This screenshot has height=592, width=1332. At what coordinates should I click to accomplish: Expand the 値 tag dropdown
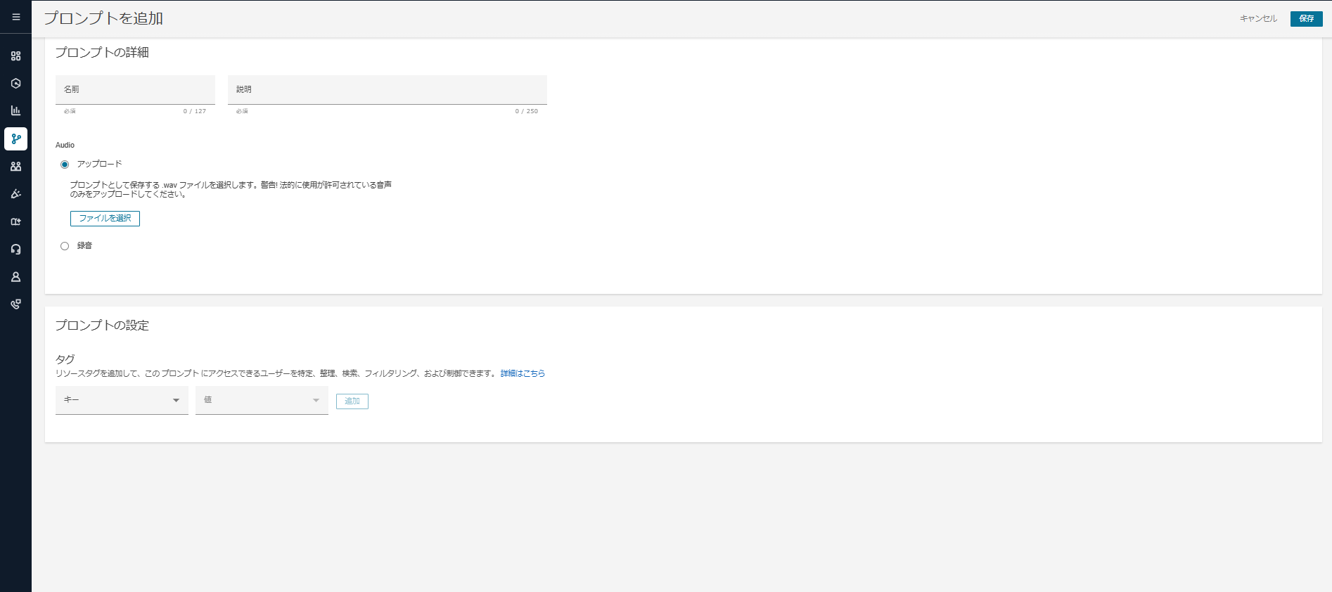click(x=262, y=400)
